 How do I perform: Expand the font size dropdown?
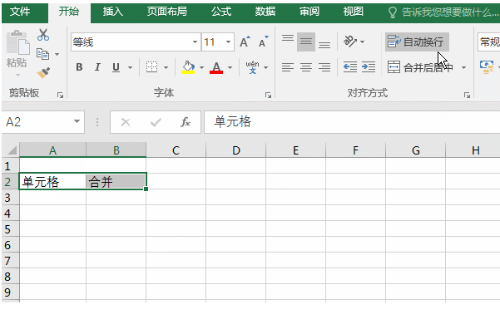click(228, 42)
